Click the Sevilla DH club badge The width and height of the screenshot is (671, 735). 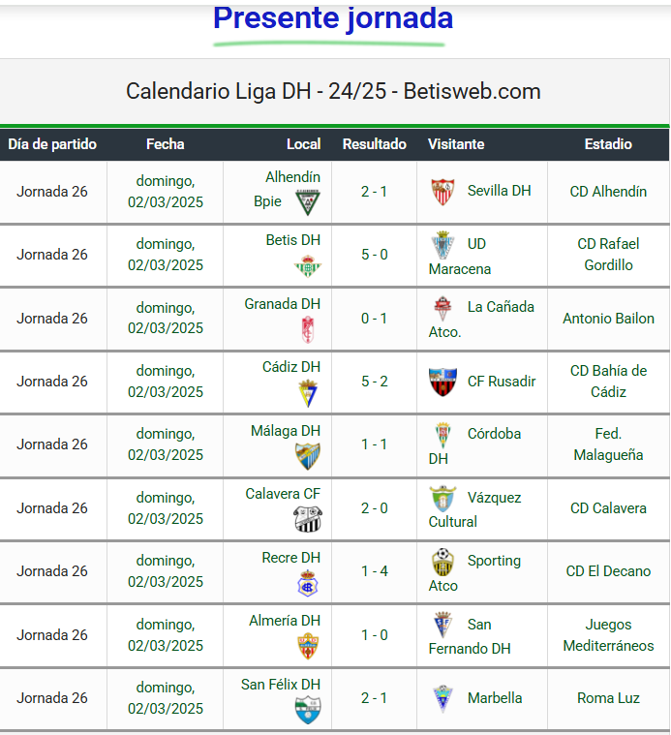coord(442,192)
